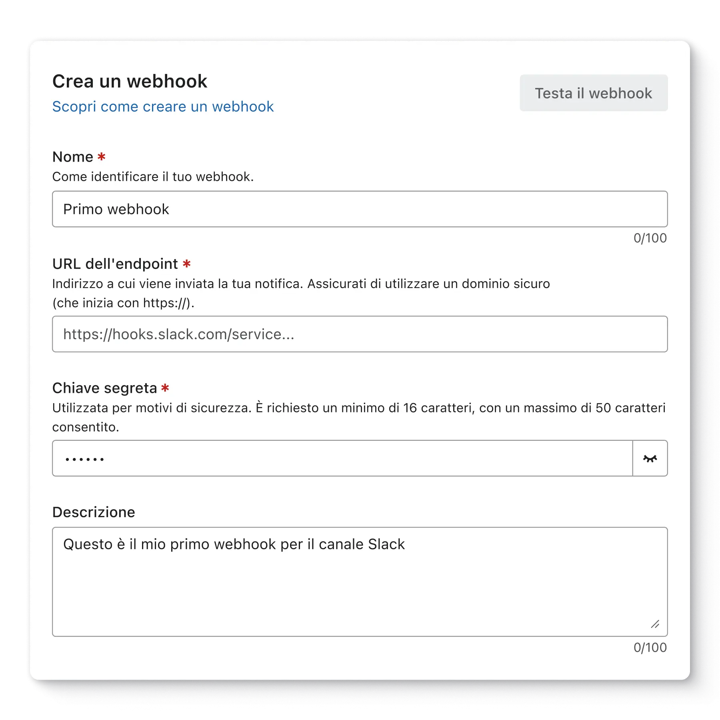This screenshot has height=720, width=720.
Task: Click the Descrizione label
Action: 94,512
